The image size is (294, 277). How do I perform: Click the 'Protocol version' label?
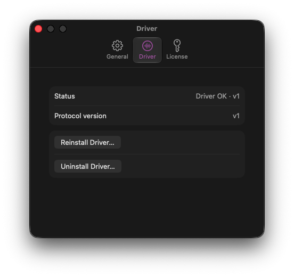pos(80,116)
